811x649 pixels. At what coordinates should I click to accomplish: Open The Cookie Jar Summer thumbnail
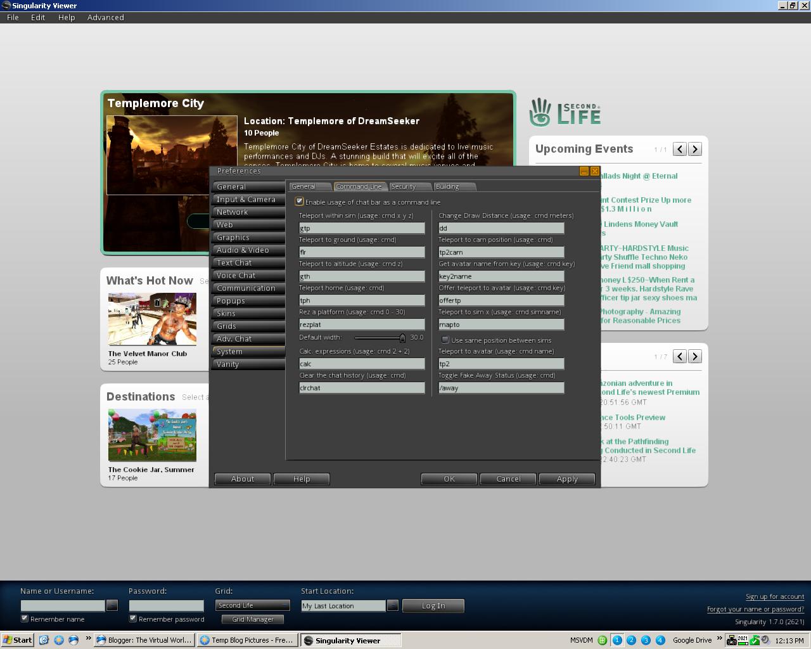coord(151,435)
